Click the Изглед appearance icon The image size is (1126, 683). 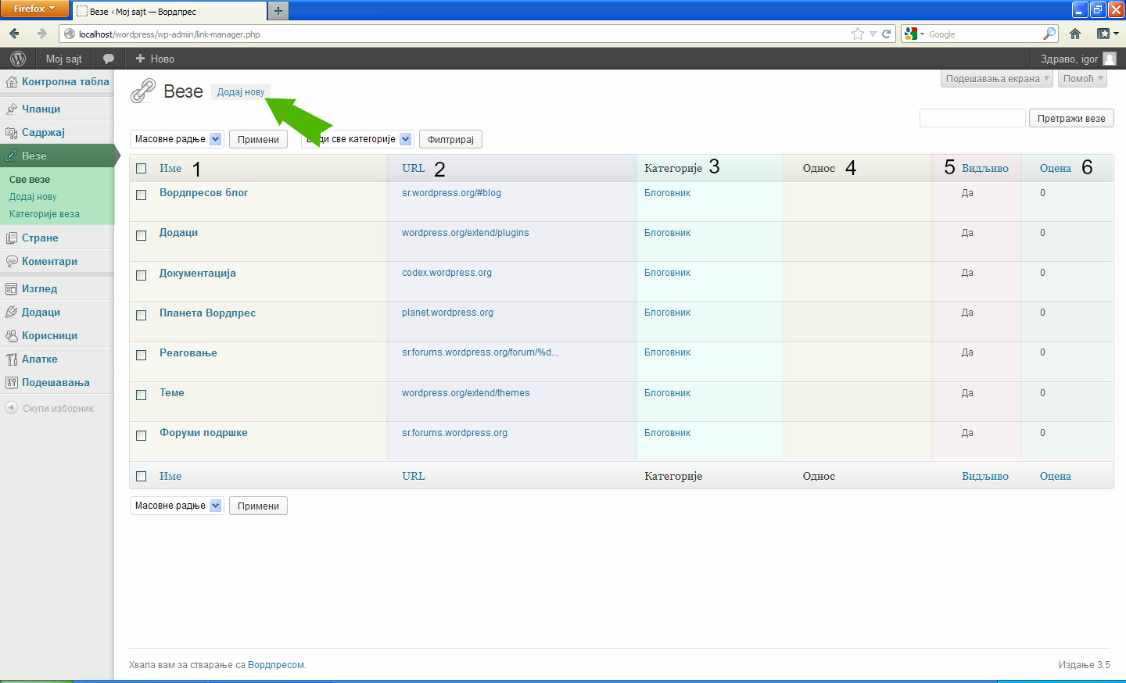[x=12, y=289]
